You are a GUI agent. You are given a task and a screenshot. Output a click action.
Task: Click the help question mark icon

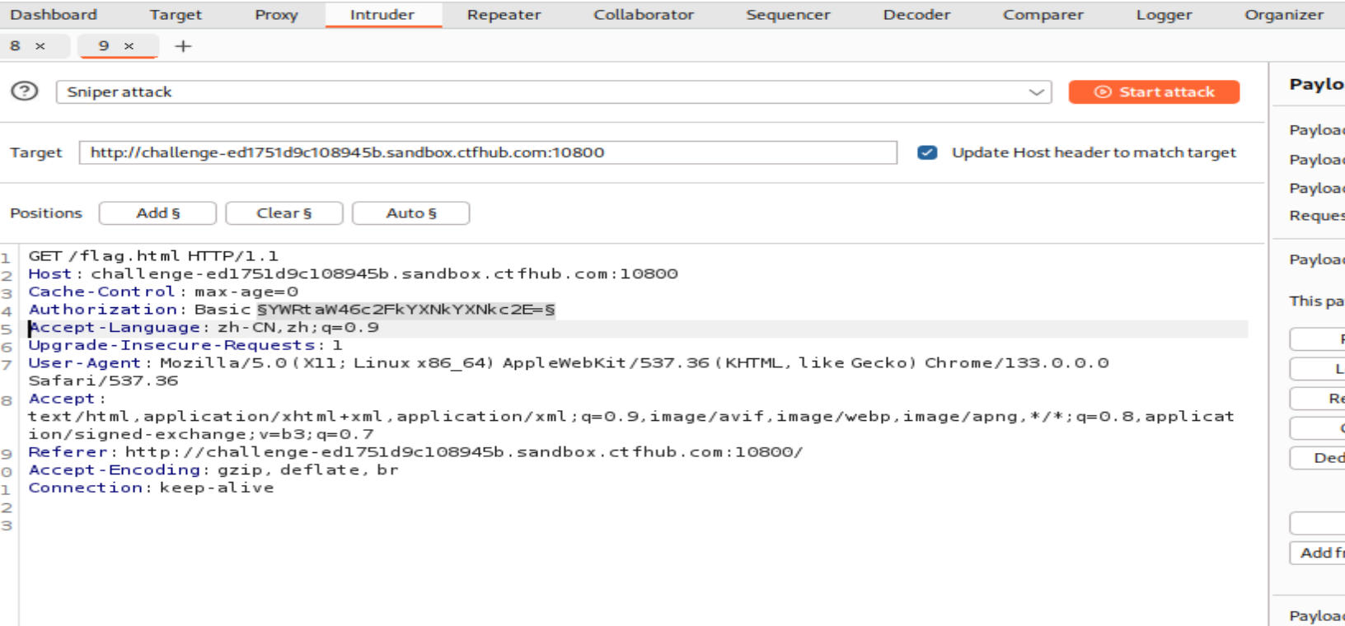coord(25,91)
